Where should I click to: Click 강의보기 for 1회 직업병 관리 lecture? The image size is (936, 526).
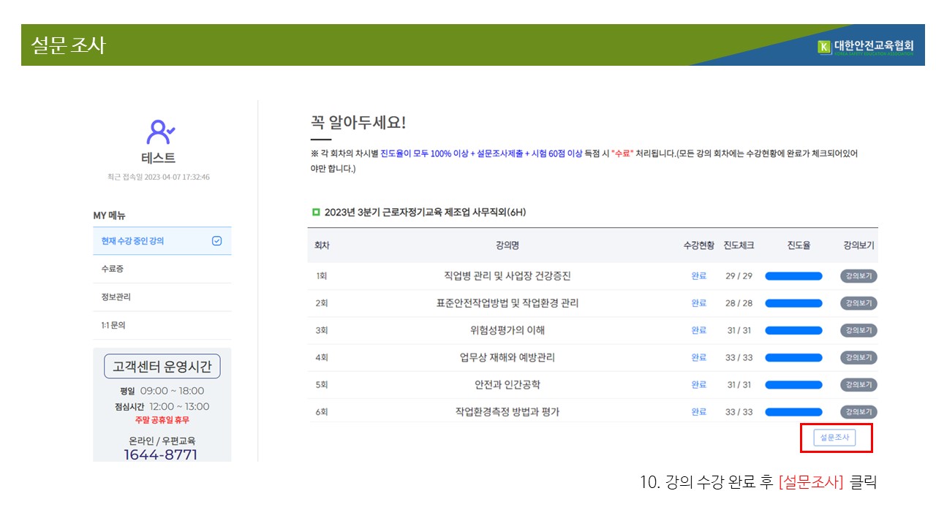click(x=858, y=276)
